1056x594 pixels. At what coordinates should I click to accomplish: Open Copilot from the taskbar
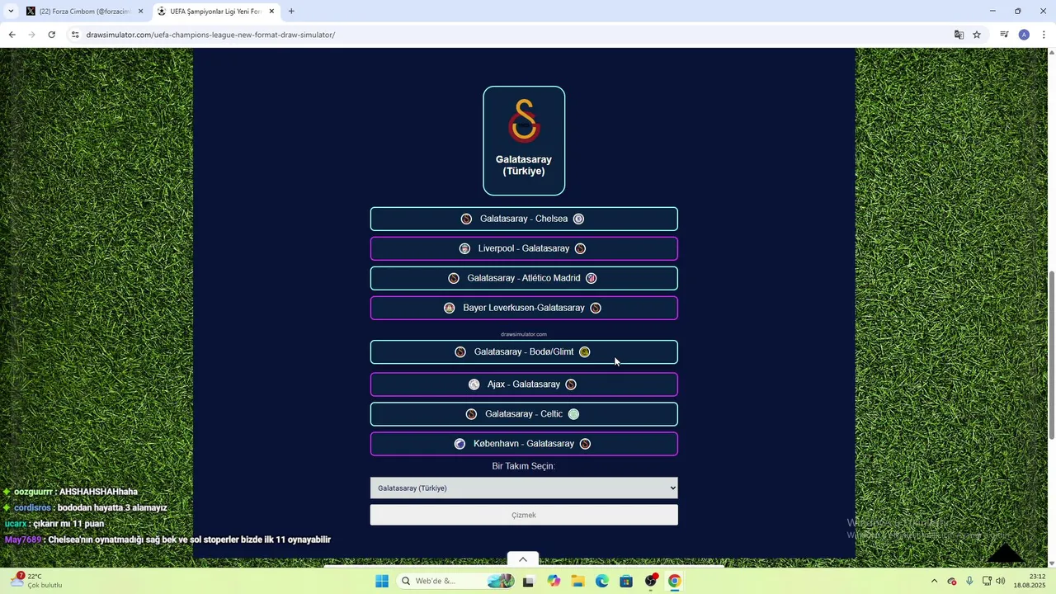tap(554, 581)
